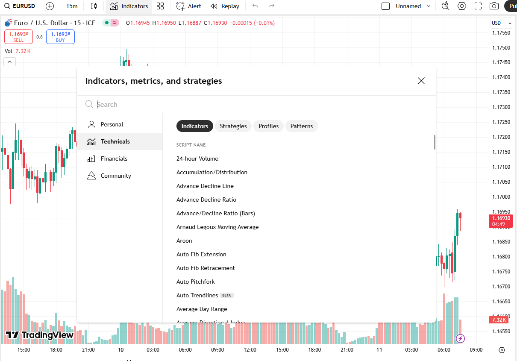Click the magnifier icon in the Search field

[89, 104]
